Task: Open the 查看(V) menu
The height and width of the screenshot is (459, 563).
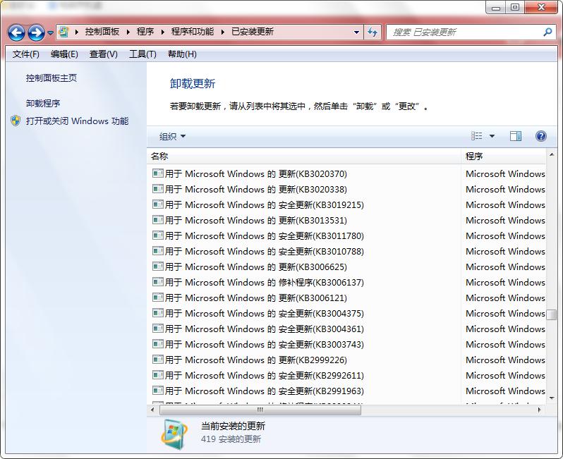Action: pos(104,54)
